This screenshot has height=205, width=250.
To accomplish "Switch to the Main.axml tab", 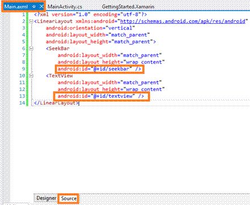I will pyautogui.click(x=16, y=7).
